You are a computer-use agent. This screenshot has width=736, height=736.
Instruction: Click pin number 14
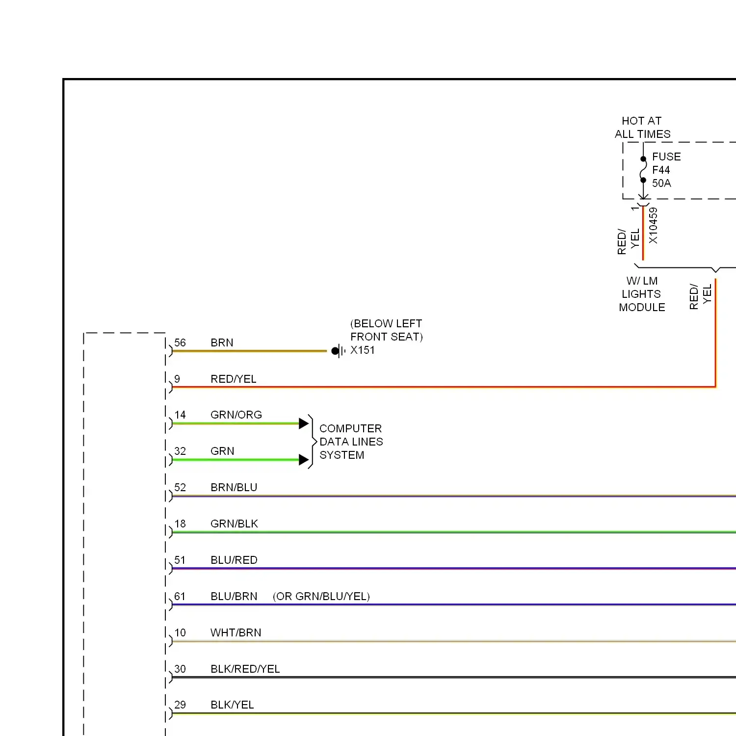(x=180, y=415)
